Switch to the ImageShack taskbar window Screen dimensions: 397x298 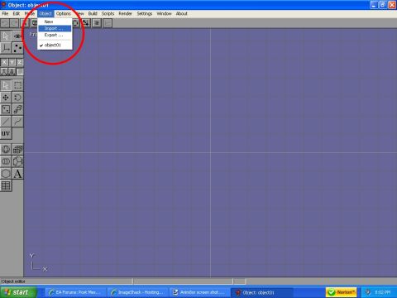(x=138, y=292)
